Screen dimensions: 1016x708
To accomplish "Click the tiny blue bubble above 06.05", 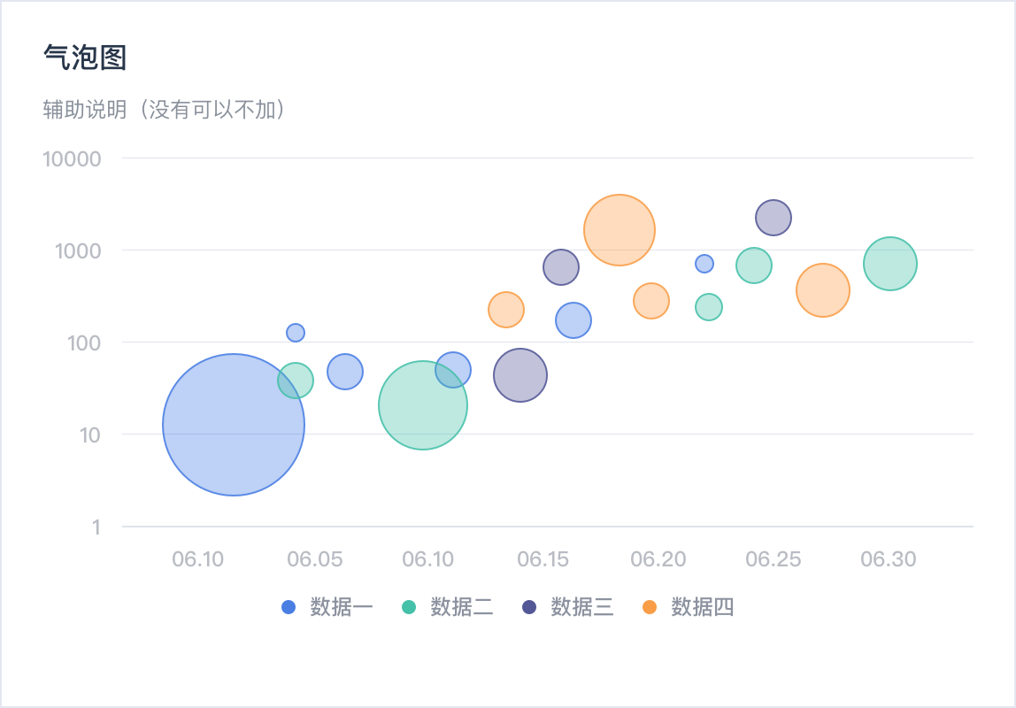I will [x=296, y=333].
